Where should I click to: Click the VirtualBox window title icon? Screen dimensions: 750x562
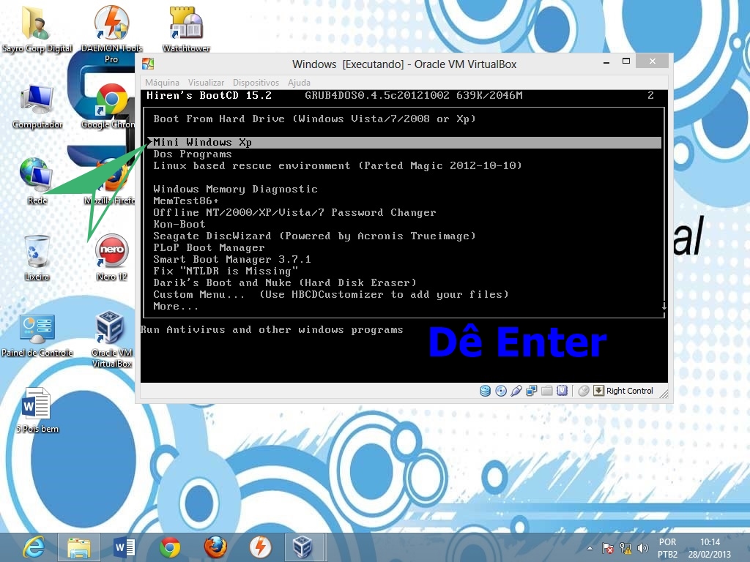click(148, 64)
